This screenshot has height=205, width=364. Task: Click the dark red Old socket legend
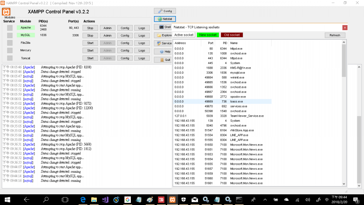(232, 35)
